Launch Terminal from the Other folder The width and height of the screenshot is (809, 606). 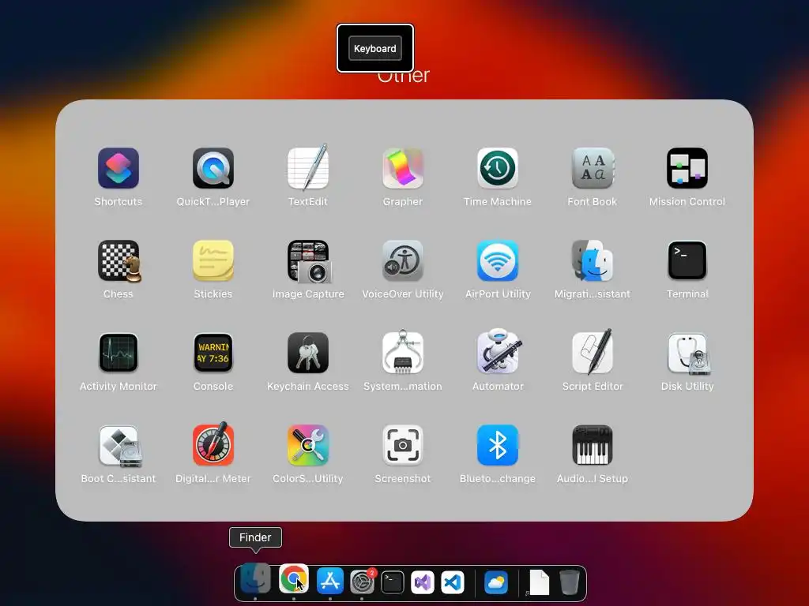pos(687,260)
